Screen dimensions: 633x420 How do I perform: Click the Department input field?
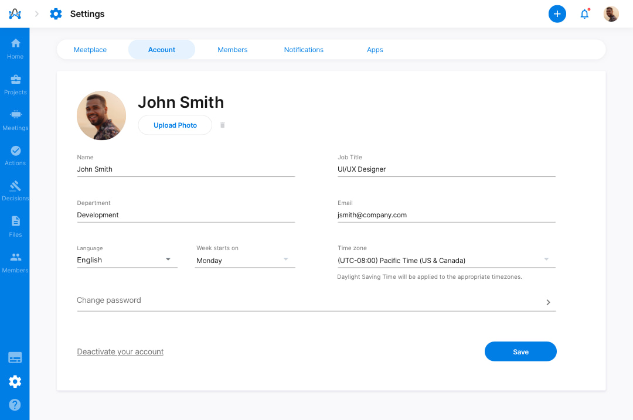(186, 215)
